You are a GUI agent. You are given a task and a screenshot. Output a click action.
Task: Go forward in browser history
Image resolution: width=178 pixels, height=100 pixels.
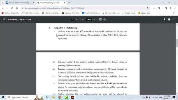(8, 8)
